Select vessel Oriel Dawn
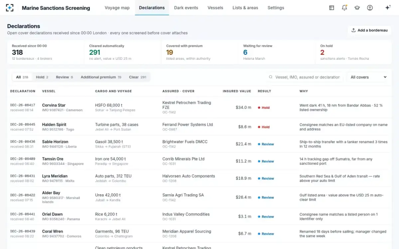The height and width of the screenshot is (249, 399). click(x=52, y=214)
